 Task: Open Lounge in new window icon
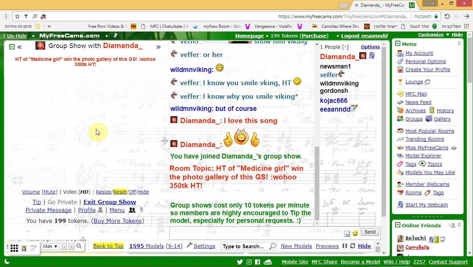(x=427, y=82)
